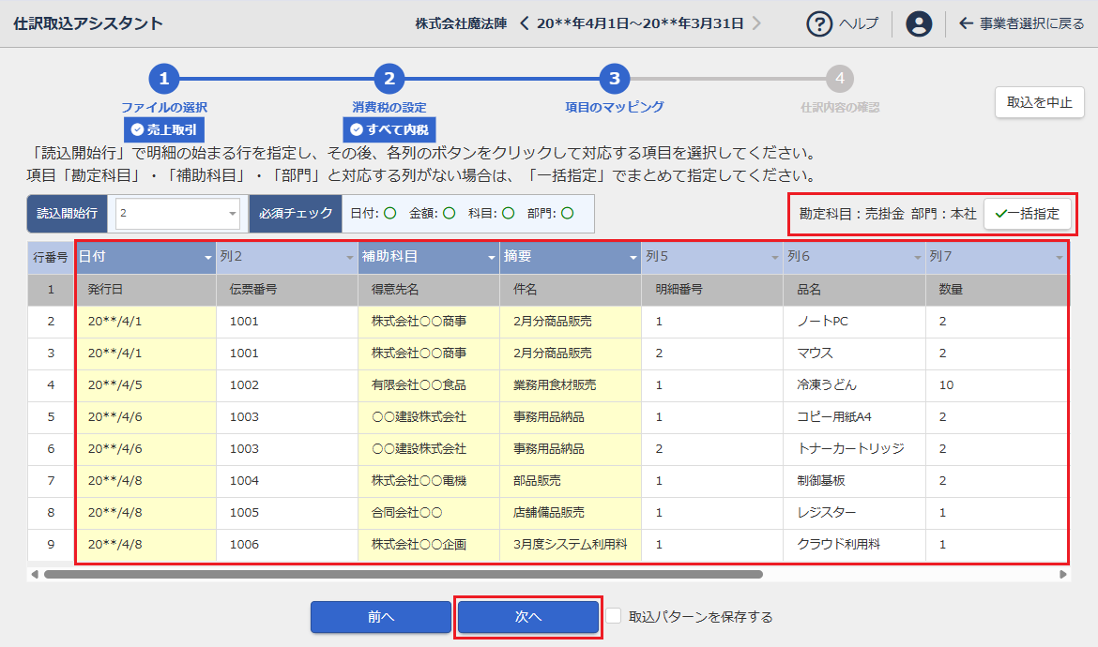Click the 前へ button
Image resolution: width=1098 pixels, height=647 pixels.
click(x=381, y=617)
